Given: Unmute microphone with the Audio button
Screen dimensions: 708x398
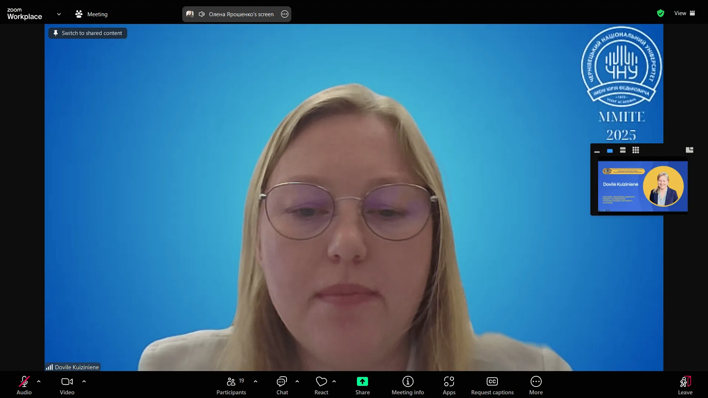Looking at the screenshot, I should 24,385.
